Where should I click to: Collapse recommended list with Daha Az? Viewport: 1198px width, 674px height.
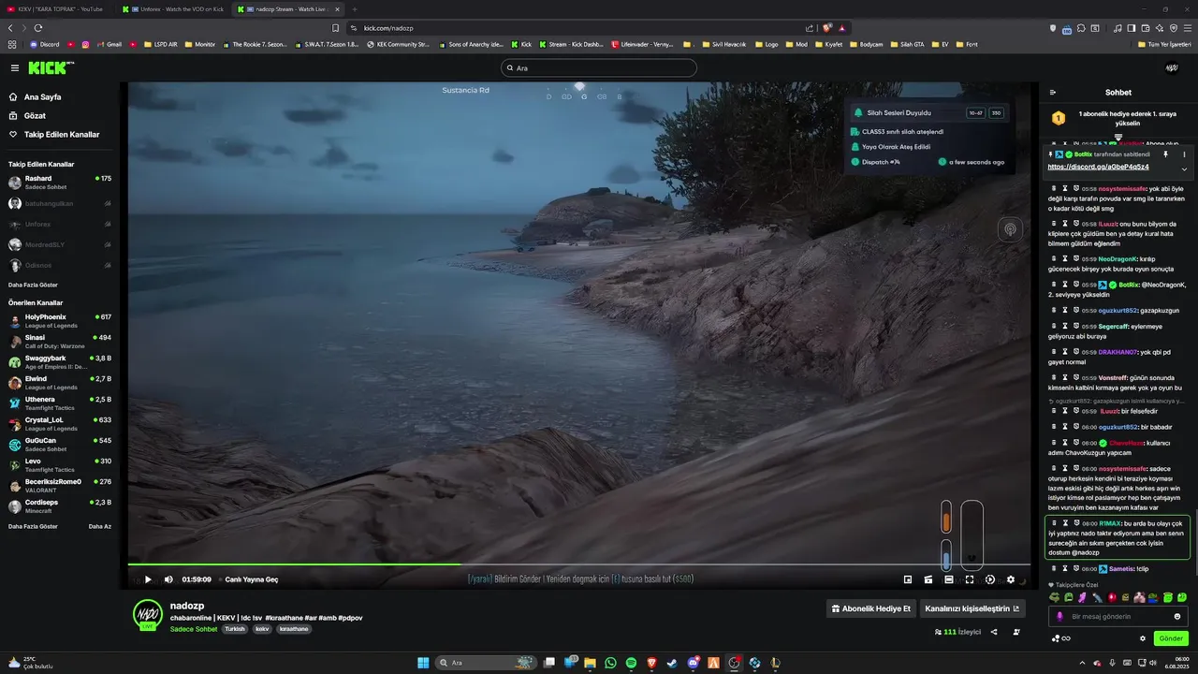[x=100, y=526]
